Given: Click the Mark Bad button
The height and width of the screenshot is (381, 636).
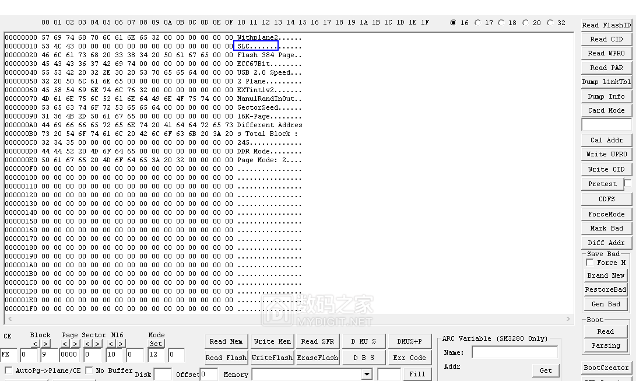Looking at the screenshot, I should tap(606, 228).
